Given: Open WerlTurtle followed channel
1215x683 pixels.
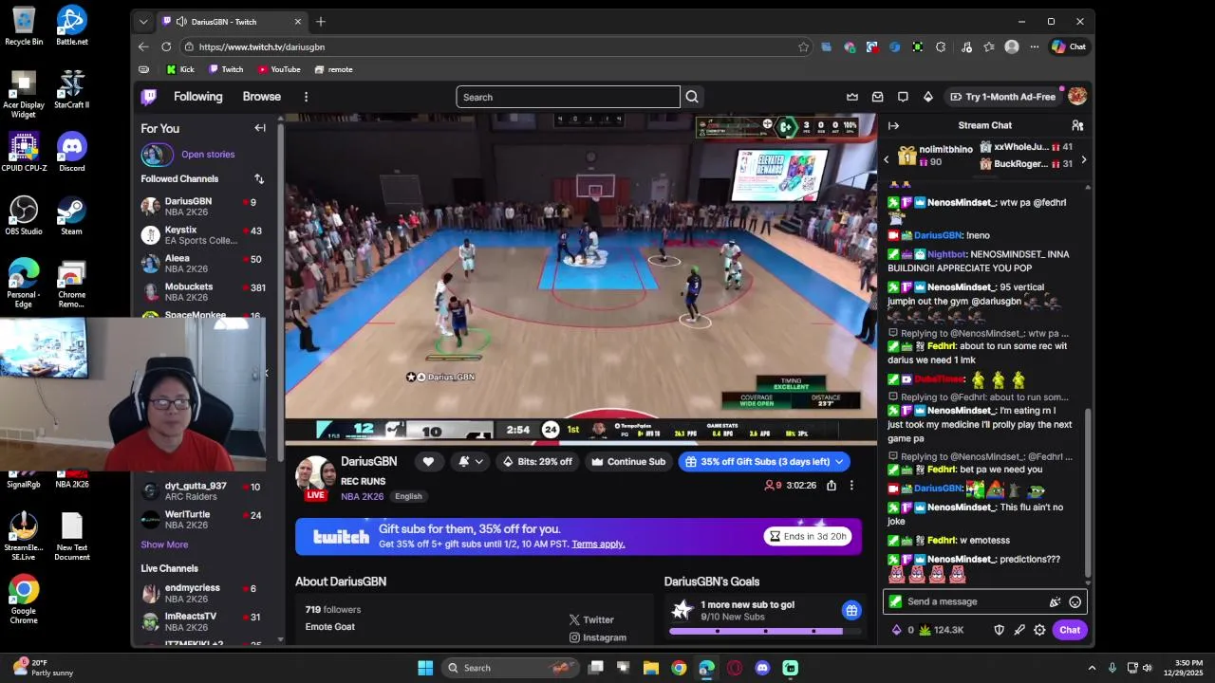Looking at the screenshot, I should (x=203, y=520).
